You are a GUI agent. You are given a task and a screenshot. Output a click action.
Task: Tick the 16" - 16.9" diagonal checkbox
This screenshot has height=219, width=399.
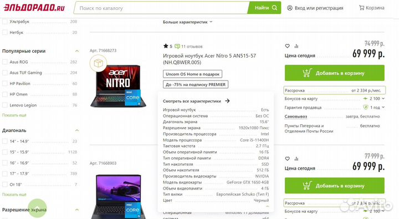tap(4, 163)
